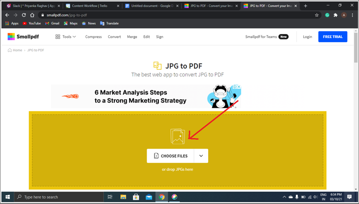Select Merge in the navigation bar

pos(132,37)
